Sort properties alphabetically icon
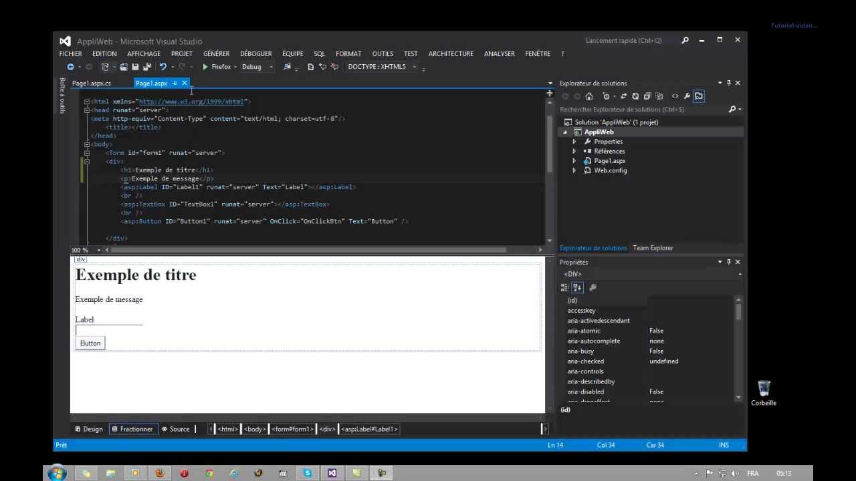 (x=577, y=287)
